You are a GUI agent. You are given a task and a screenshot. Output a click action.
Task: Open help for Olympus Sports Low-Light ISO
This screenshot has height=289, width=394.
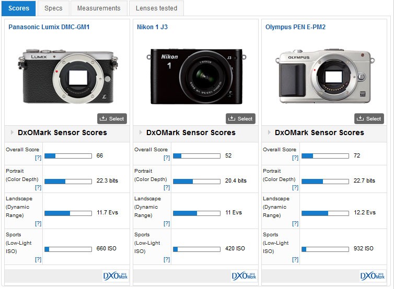coord(295,259)
